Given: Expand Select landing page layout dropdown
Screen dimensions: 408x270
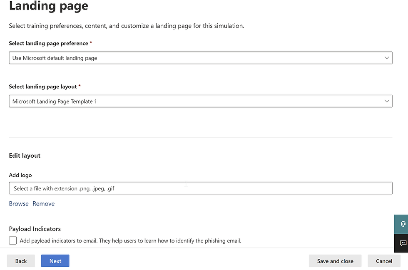Looking at the screenshot, I should click(201, 101).
